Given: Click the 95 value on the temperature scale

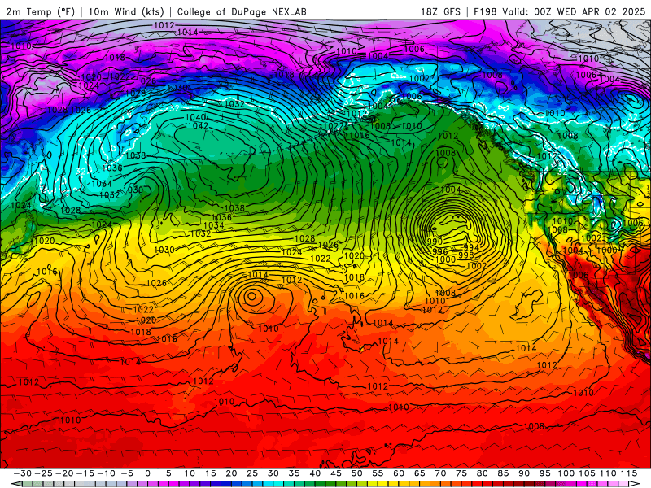Looking at the screenshot, I should pos(545,473).
